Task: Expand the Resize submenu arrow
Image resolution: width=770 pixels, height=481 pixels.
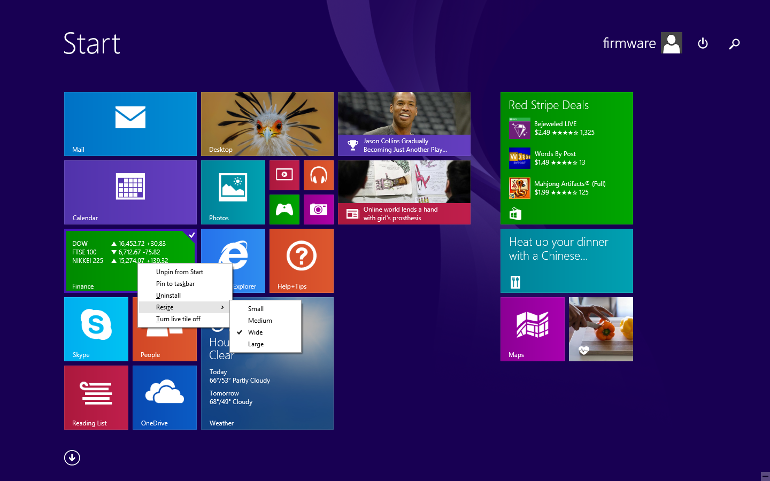Action: [222, 307]
